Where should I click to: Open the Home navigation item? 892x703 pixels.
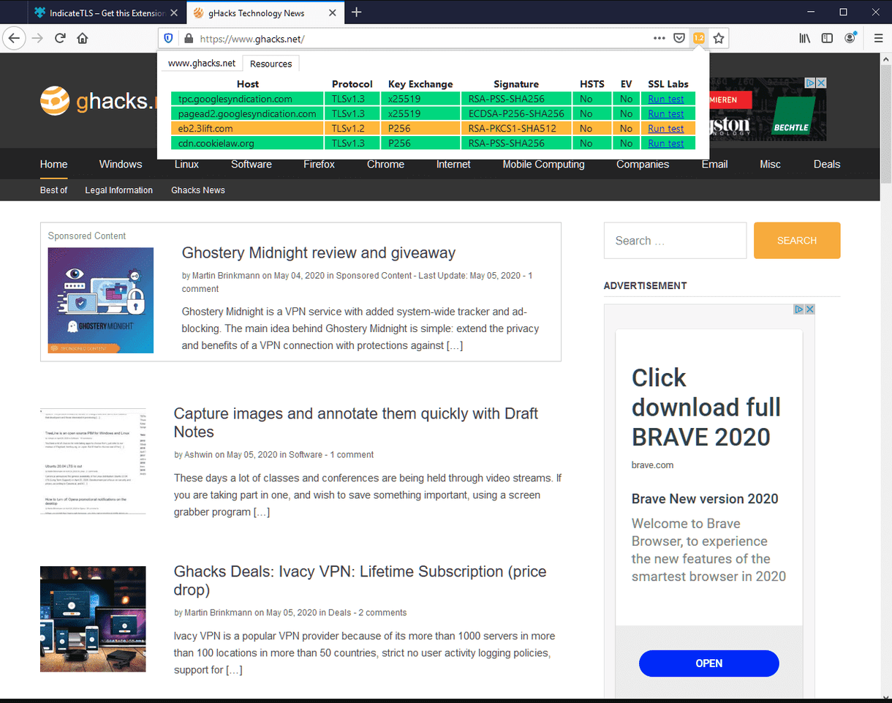54,164
